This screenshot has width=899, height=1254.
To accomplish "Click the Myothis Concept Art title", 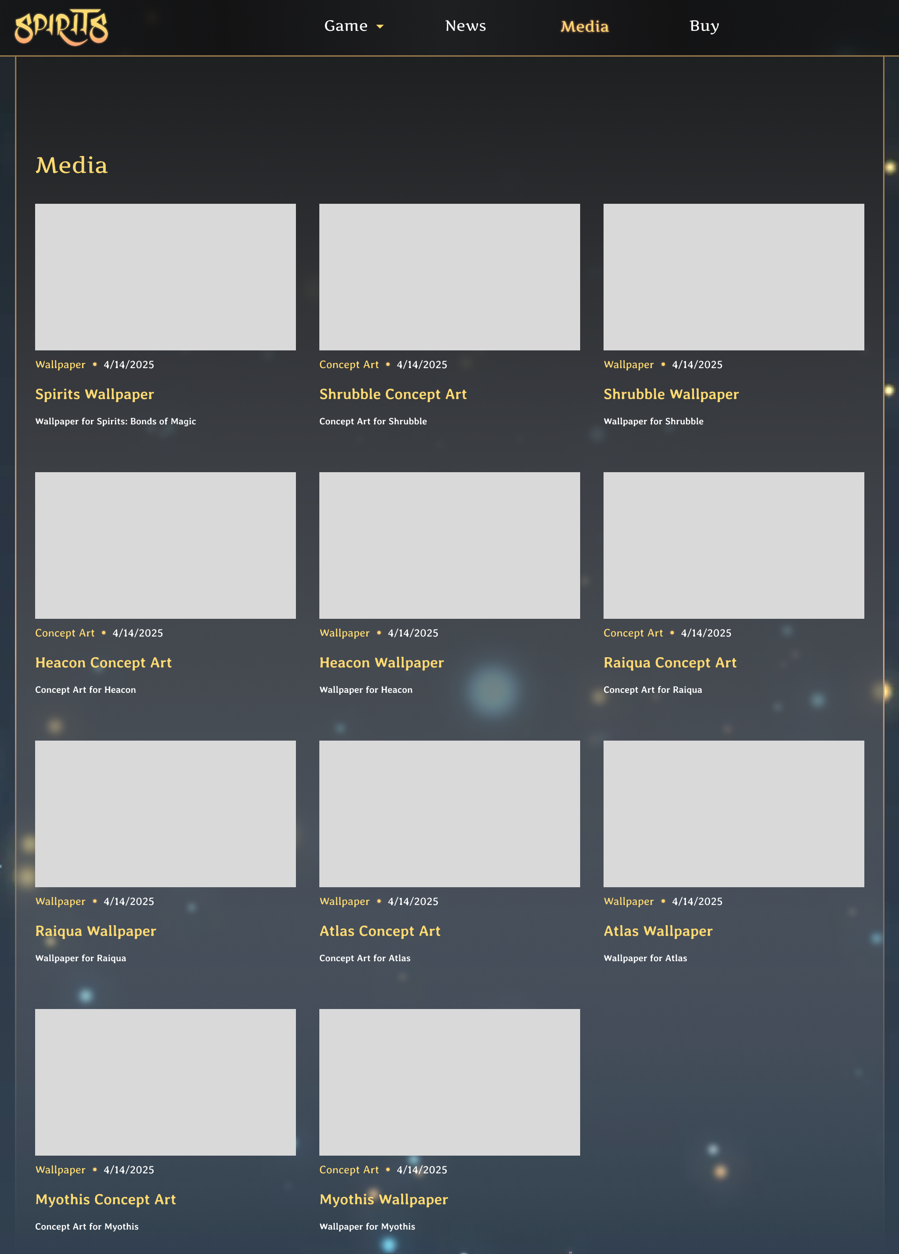I will 105,1200.
